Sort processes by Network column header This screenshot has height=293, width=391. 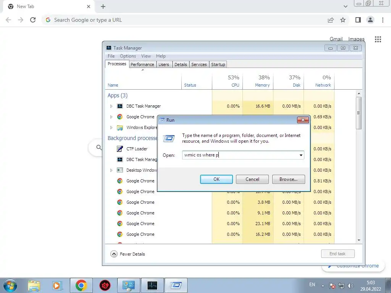319,81
